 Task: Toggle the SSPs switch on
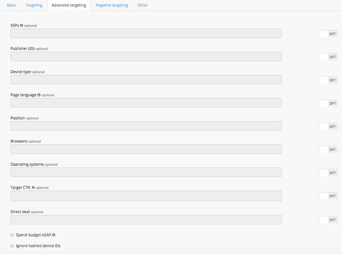[328, 34]
